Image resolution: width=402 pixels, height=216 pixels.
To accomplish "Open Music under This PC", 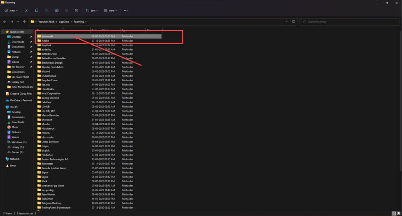I will click(x=15, y=127).
